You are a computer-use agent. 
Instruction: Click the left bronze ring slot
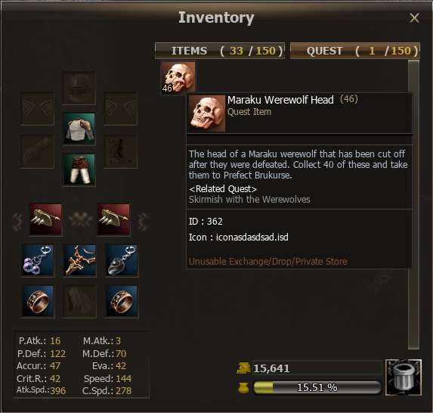point(38,301)
